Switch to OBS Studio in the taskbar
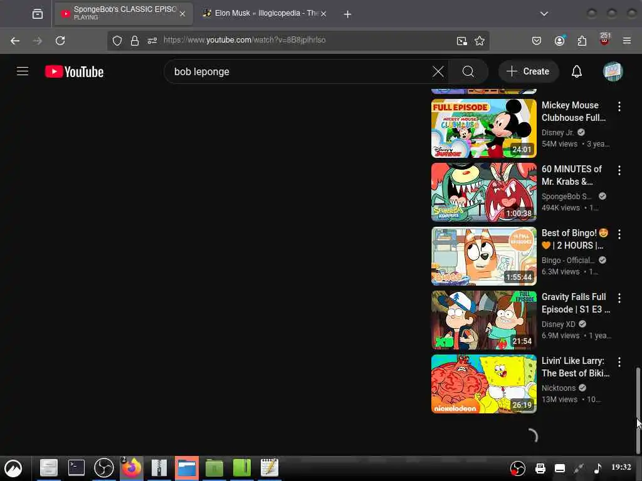Screen dimensions: 642x481 pyautogui.click(x=104, y=468)
